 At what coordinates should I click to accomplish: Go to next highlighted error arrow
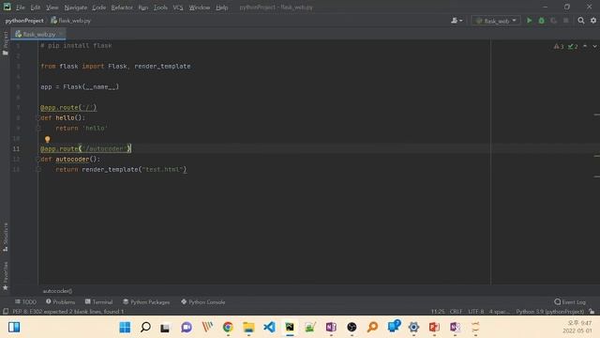[x=594, y=46]
